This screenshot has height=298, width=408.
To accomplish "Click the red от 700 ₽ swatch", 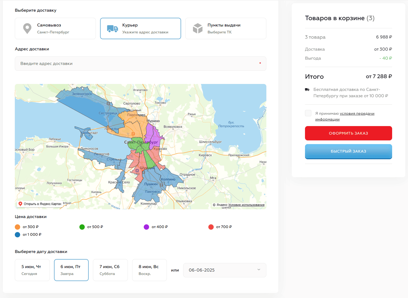I will pyautogui.click(x=211, y=227).
